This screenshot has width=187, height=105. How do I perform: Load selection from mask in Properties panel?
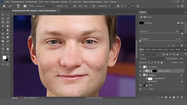point(169,45)
